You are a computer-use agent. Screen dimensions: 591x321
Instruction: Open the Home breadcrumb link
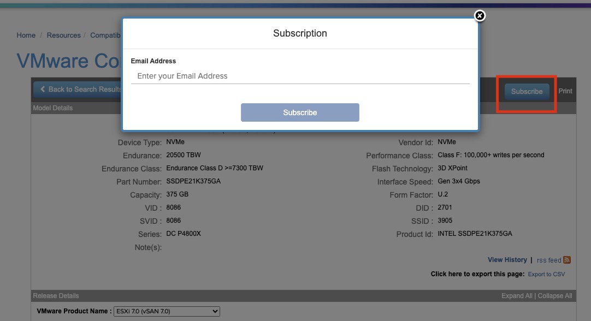click(x=26, y=35)
